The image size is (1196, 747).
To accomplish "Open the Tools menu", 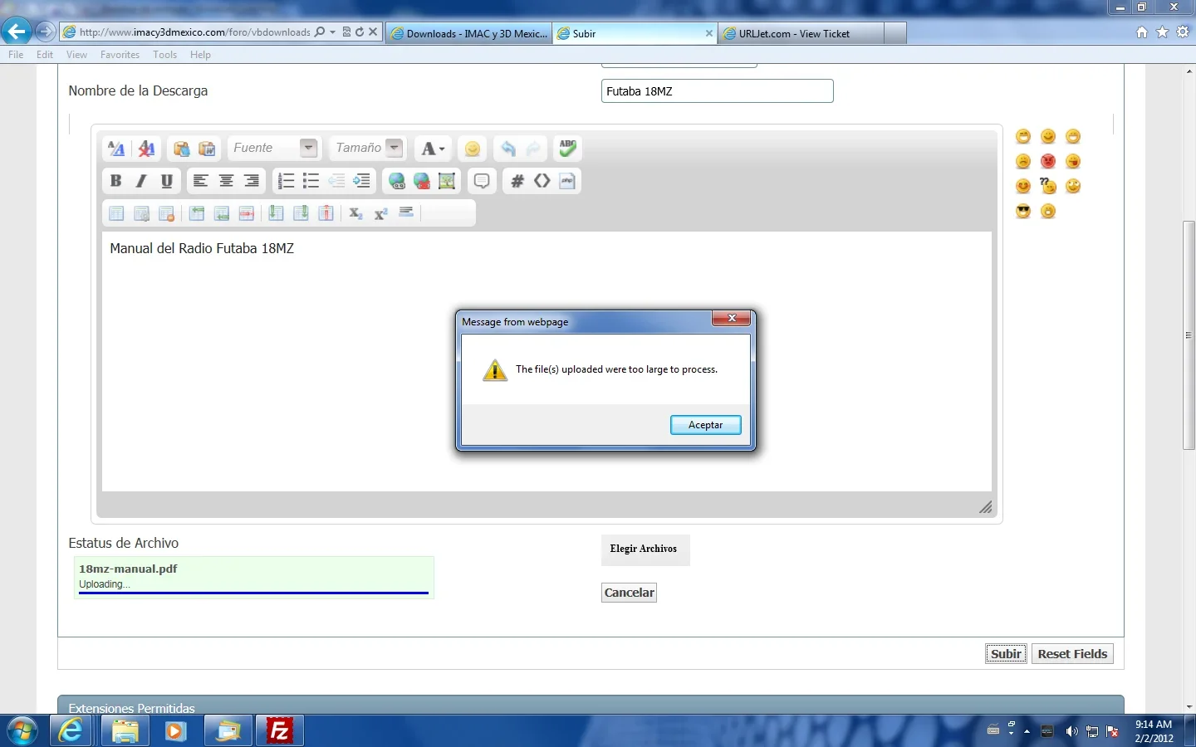I will click(164, 55).
